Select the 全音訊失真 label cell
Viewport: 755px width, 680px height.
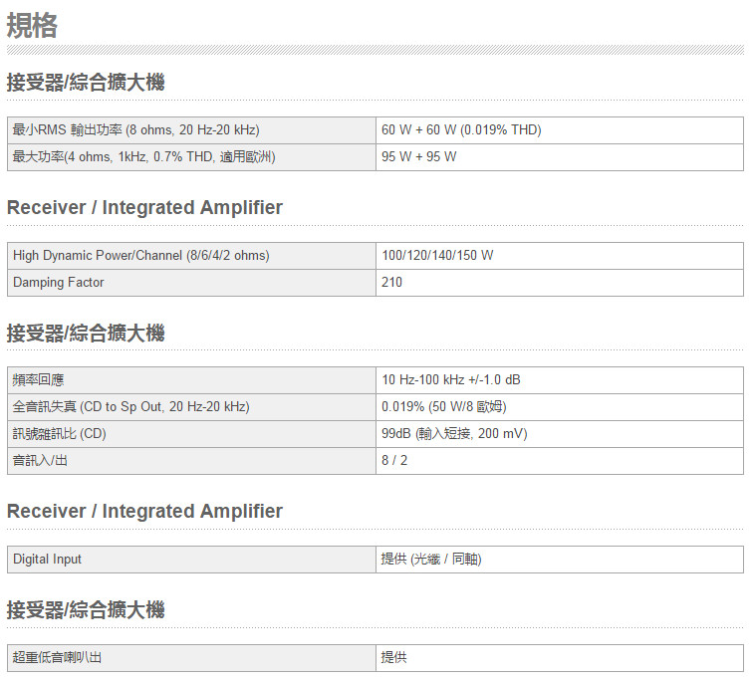pos(130,407)
